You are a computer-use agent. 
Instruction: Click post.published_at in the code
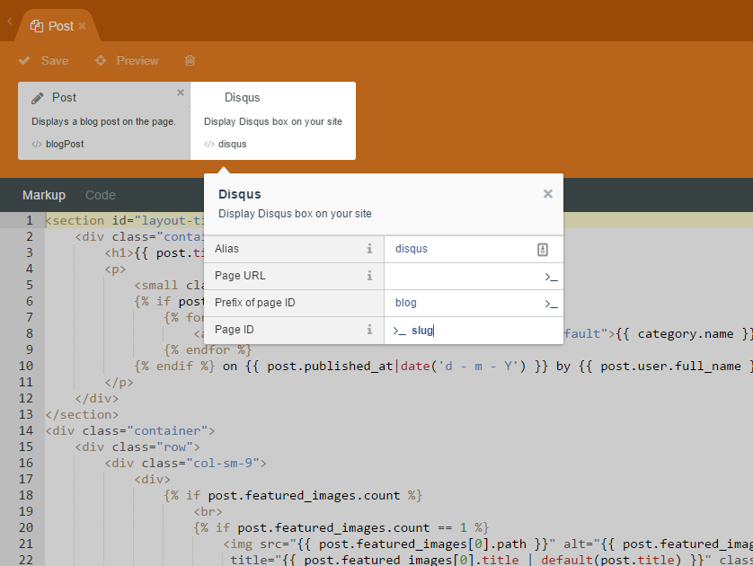pos(330,367)
